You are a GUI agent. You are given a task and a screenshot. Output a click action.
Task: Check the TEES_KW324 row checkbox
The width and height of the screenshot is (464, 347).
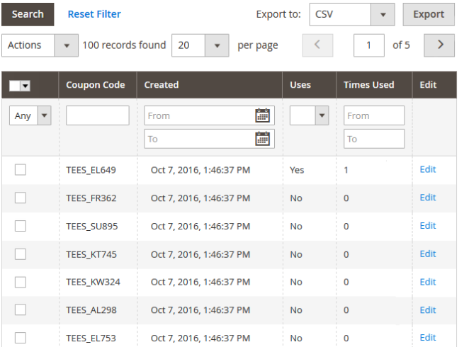(21, 282)
